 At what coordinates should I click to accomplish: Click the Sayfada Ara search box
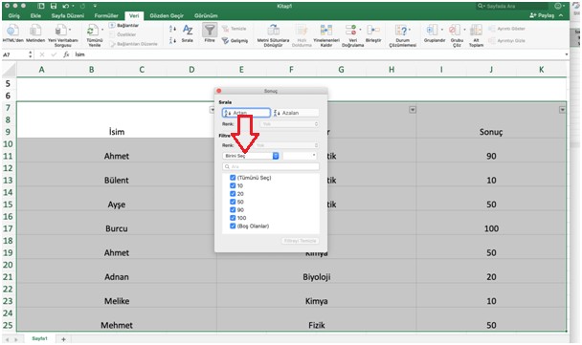click(512, 6)
